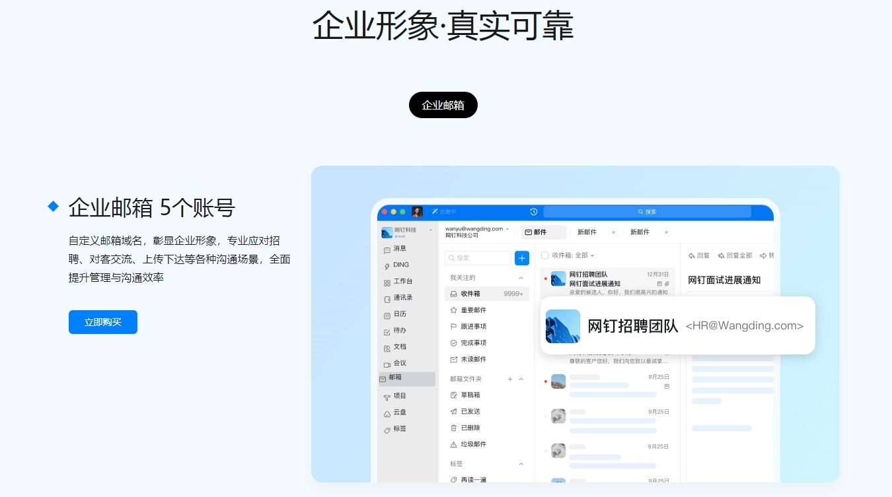Click the 已删除 trash icon
The width and height of the screenshot is (892, 497).
(454, 428)
